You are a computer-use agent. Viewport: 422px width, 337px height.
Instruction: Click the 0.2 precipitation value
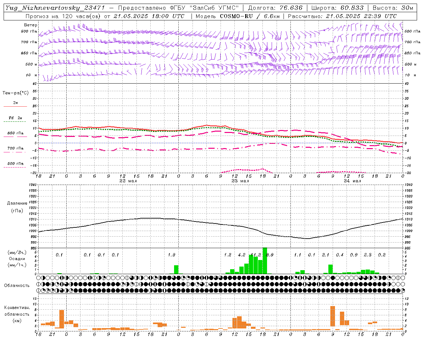coord(382,255)
